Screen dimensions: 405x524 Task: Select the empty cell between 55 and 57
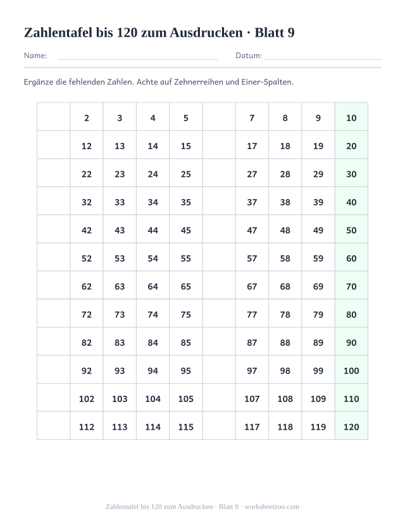(219, 257)
